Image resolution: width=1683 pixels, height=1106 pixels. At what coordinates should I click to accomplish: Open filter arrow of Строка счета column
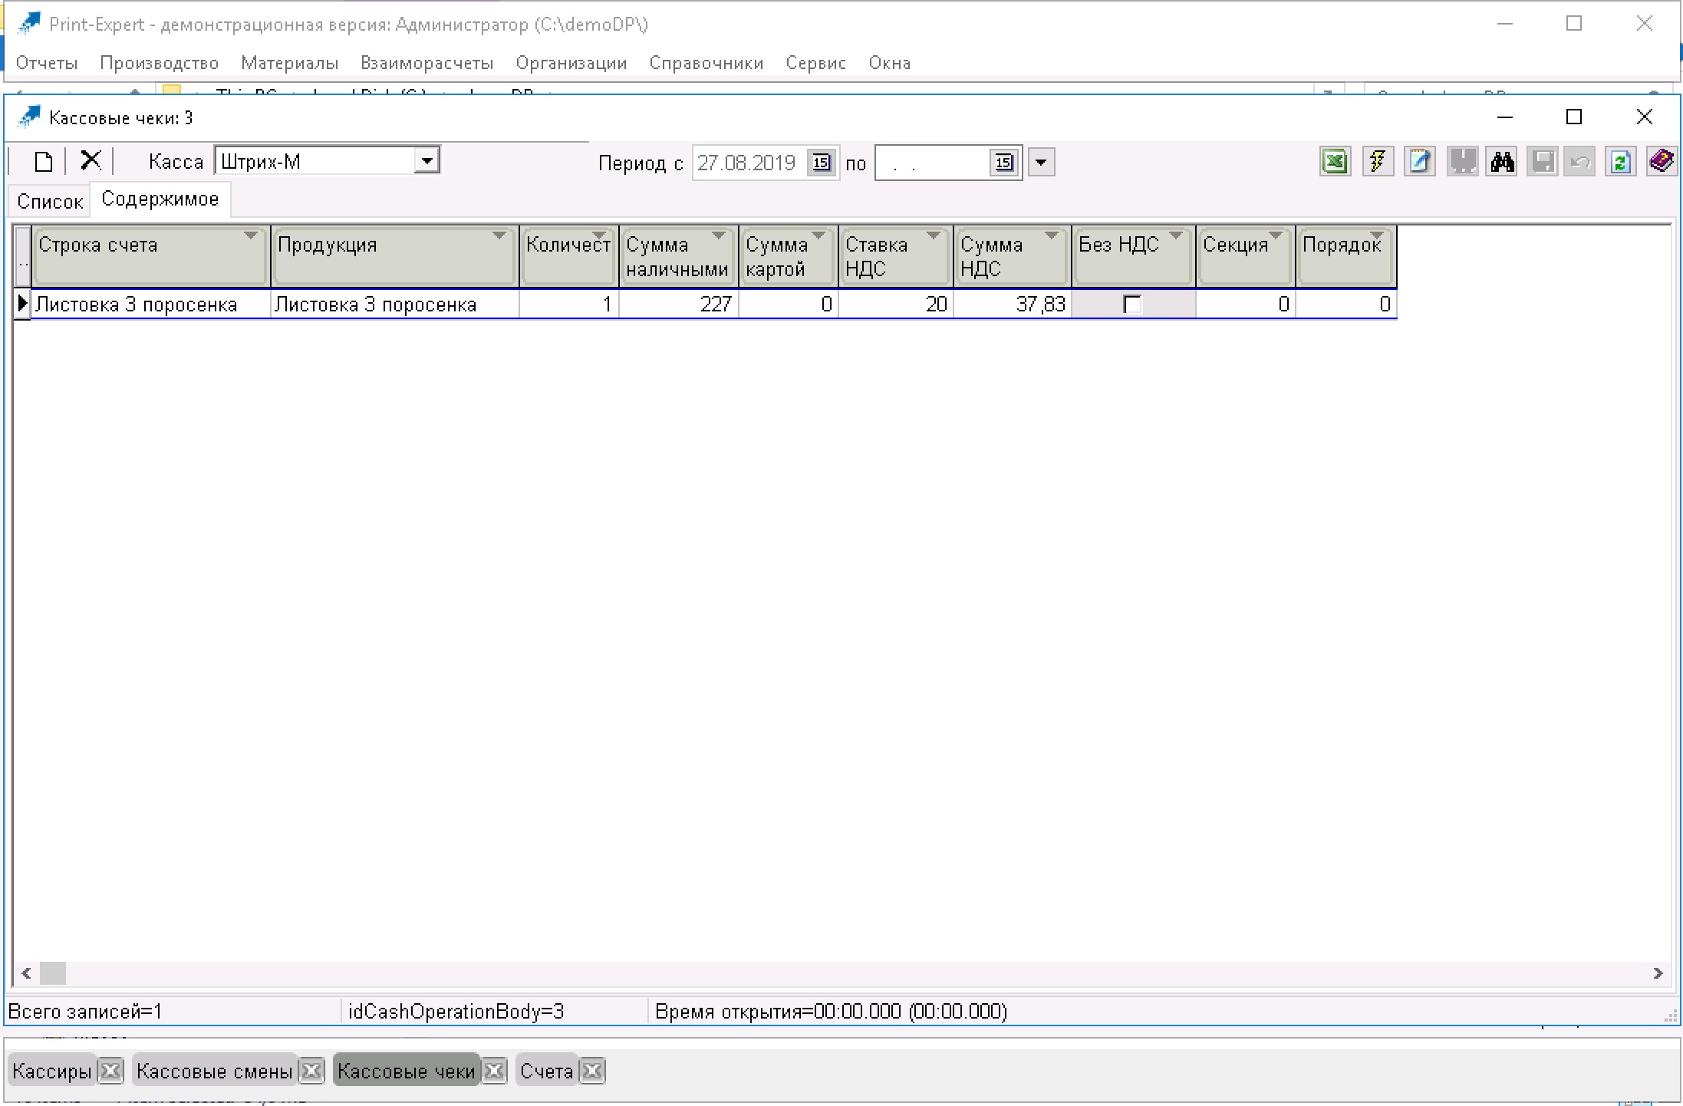pyautogui.click(x=250, y=235)
